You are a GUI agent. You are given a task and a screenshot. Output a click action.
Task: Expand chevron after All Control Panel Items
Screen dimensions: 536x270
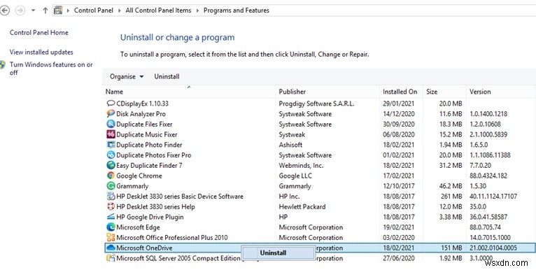point(197,10)
